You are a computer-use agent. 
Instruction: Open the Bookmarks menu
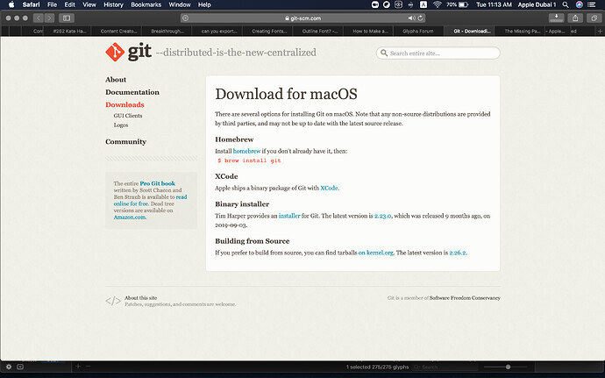click(x=146, y=4)
